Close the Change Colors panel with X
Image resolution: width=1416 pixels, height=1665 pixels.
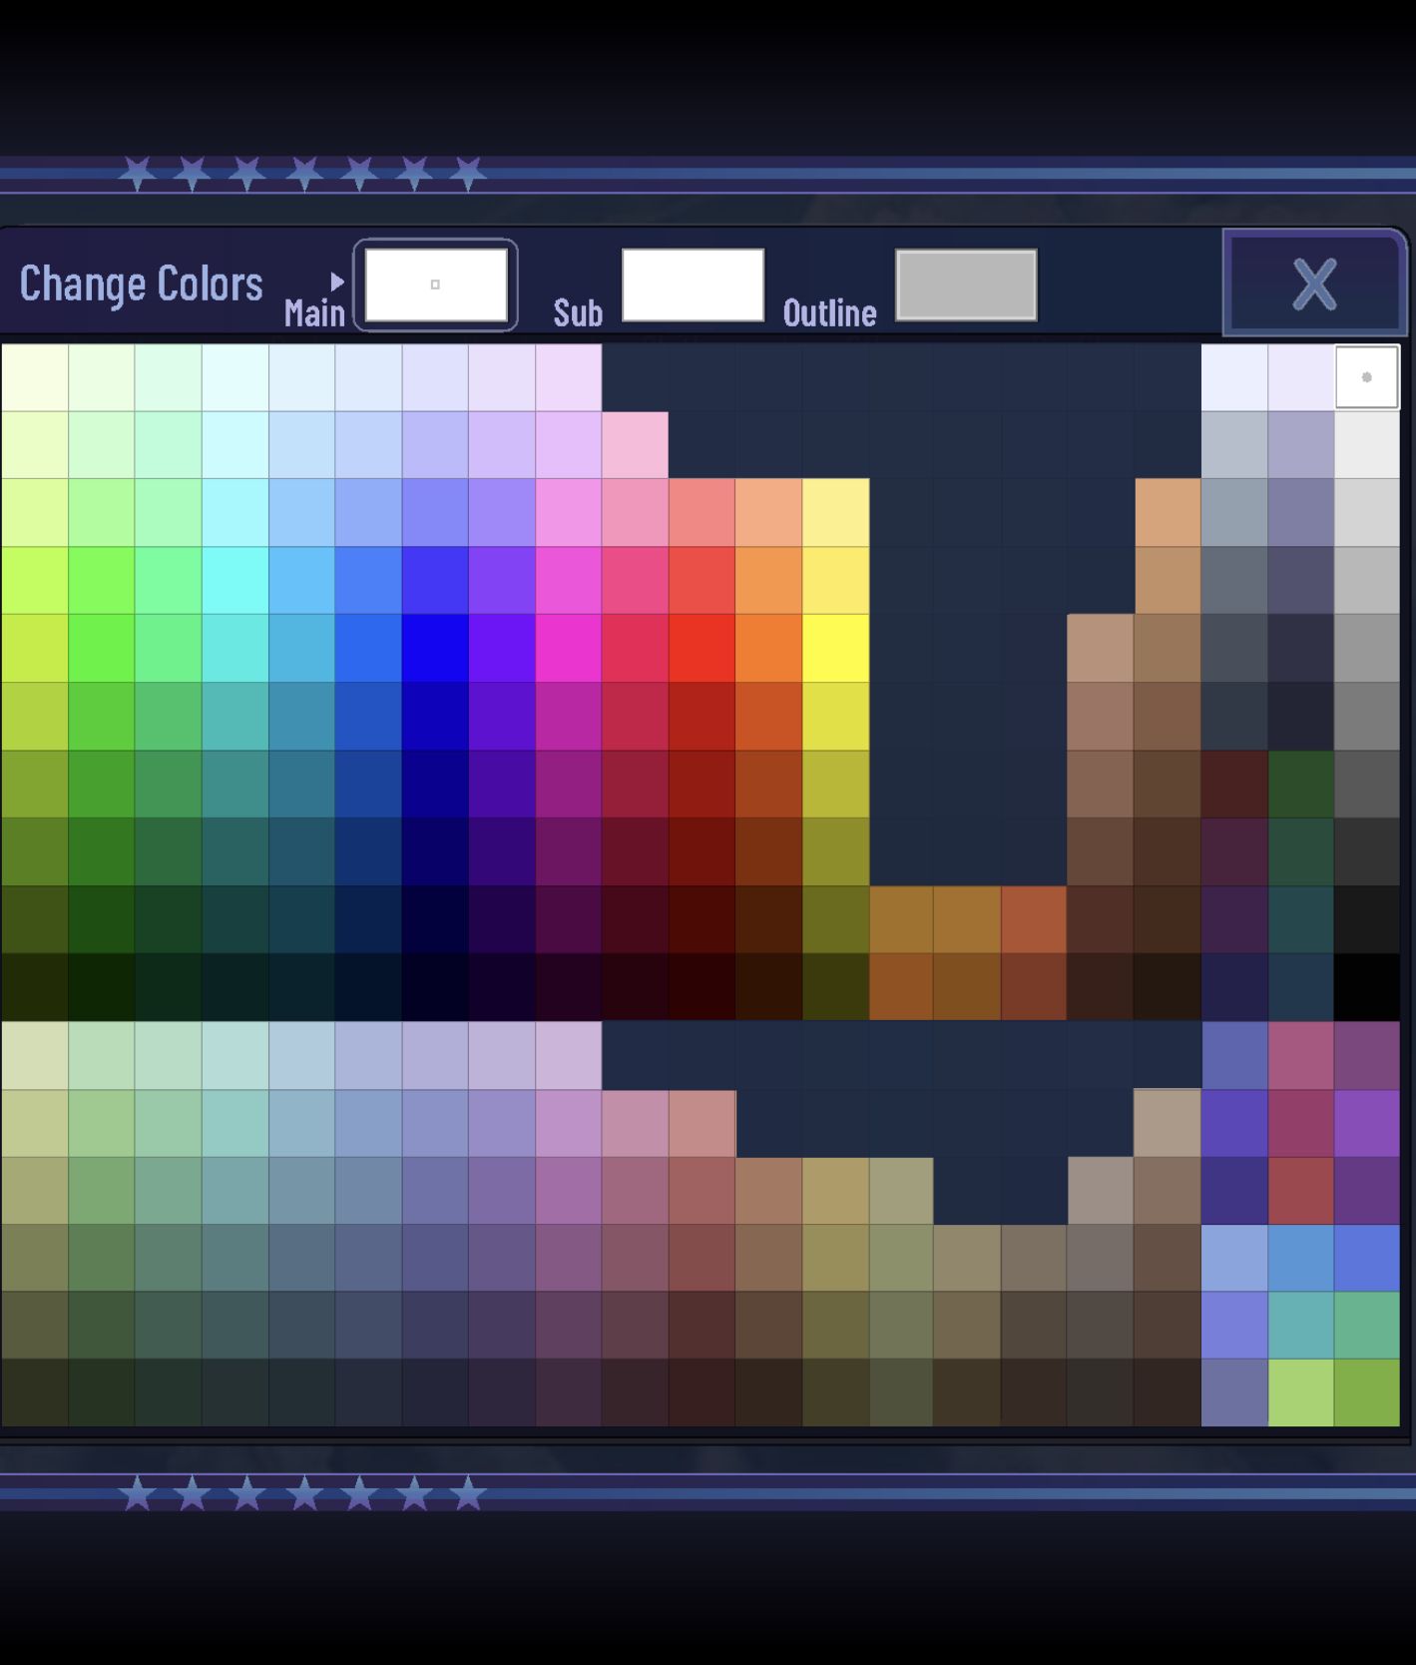(x=1314, y=283)
